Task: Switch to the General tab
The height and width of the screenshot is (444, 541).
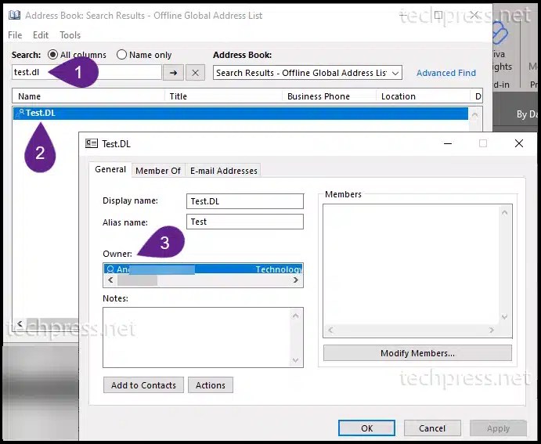Action: click(110, 169)
